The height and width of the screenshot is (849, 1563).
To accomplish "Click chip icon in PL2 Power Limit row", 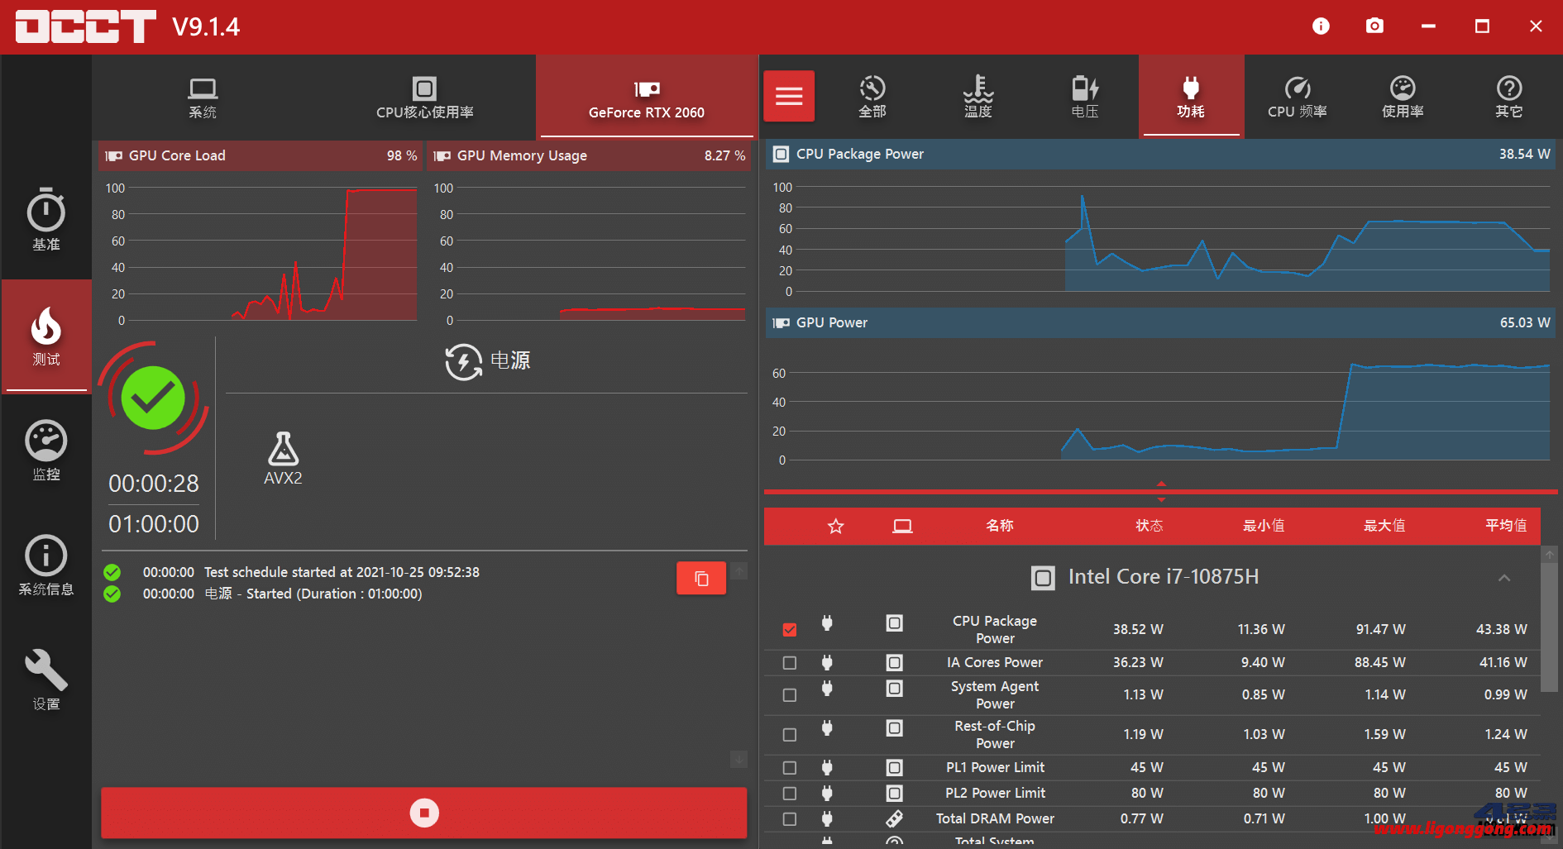I will pyautogui.click(x=894, y=794).
